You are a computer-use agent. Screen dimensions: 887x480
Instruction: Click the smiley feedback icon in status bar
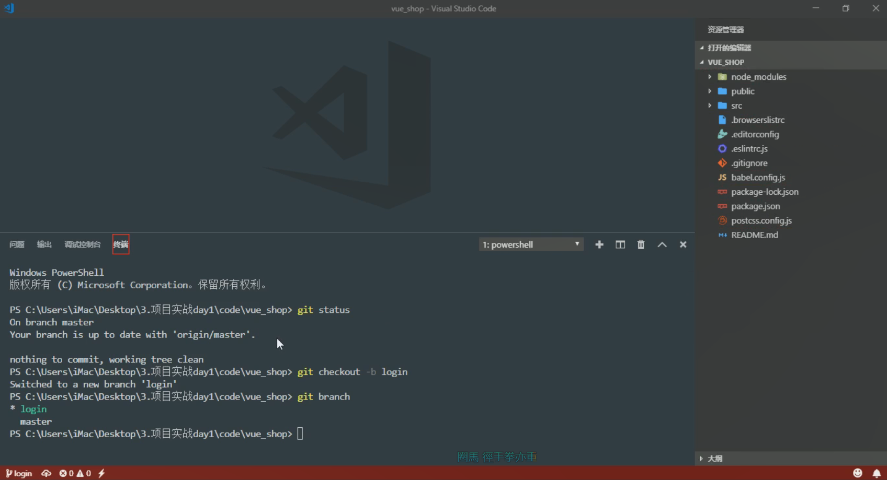tap(858, 473)
